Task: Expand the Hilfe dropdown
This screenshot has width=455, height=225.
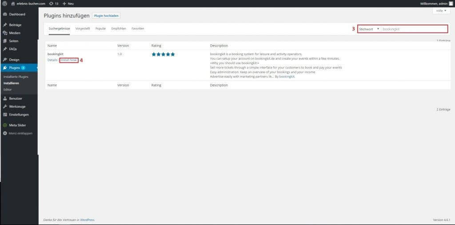Action: click(441, 11)
